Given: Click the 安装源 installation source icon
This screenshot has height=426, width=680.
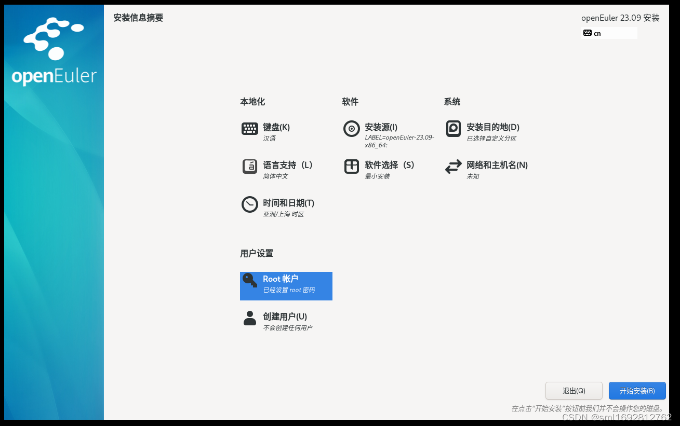Looking at the screenshot, I should pyautogui.click(x=352, y=129).
